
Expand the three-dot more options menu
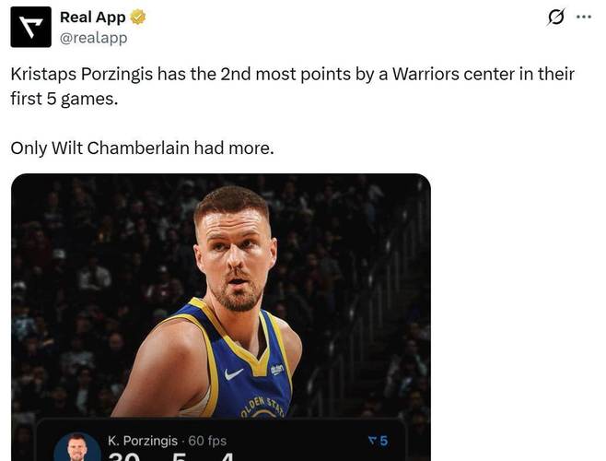[584, 18]
